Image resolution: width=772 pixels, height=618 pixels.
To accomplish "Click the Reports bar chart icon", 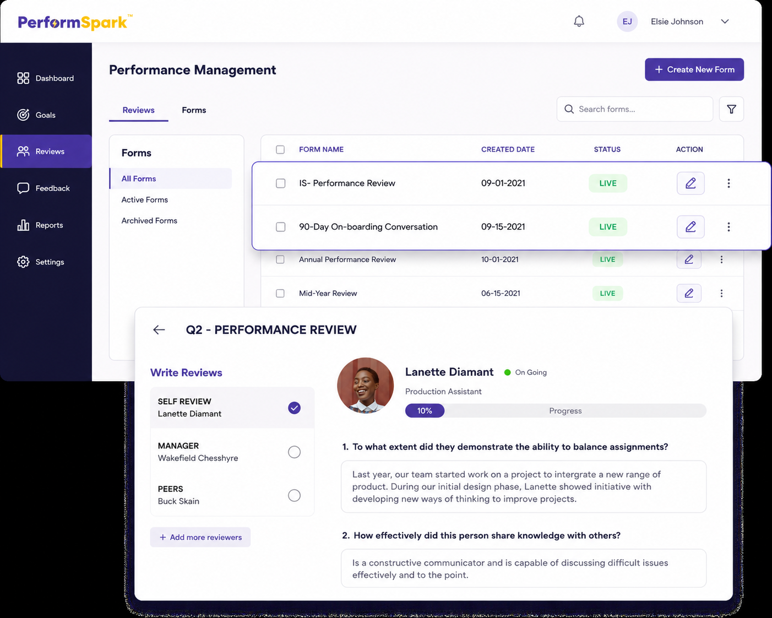I will [23, 225].
